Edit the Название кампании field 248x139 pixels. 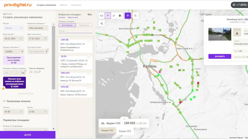point(38,28)
